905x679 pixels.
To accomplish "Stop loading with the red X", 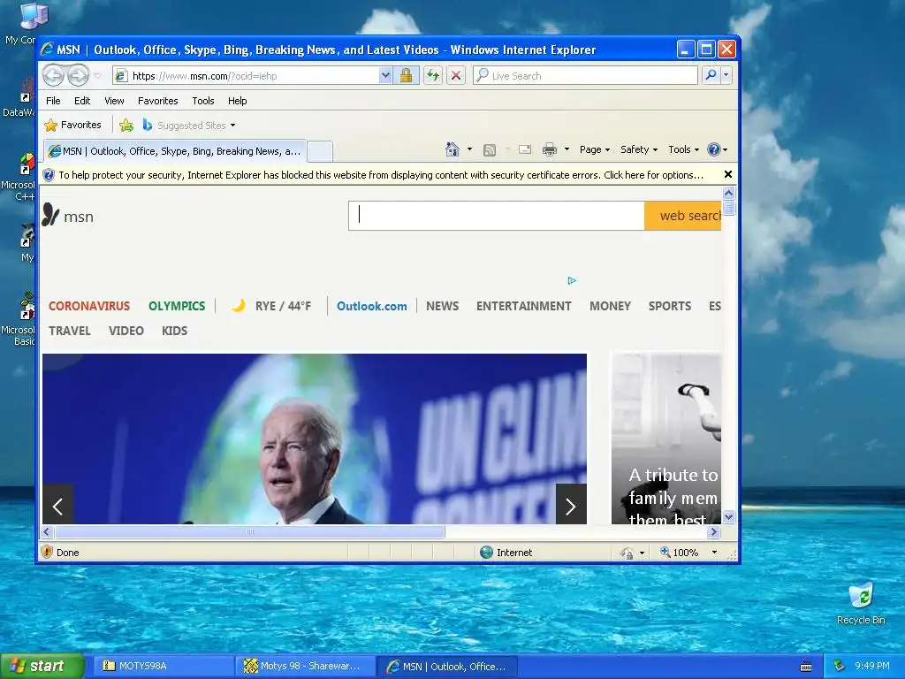I will click(456, 76).
